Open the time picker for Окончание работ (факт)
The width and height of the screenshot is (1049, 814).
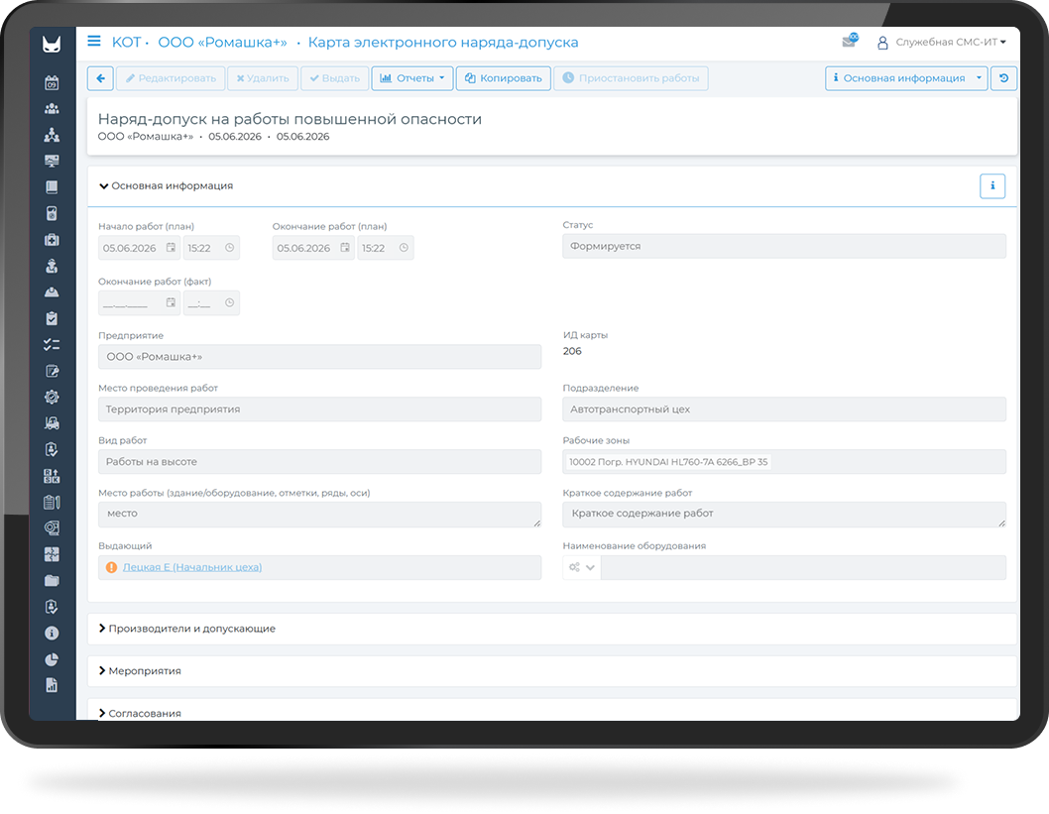[x=229, y=303]
